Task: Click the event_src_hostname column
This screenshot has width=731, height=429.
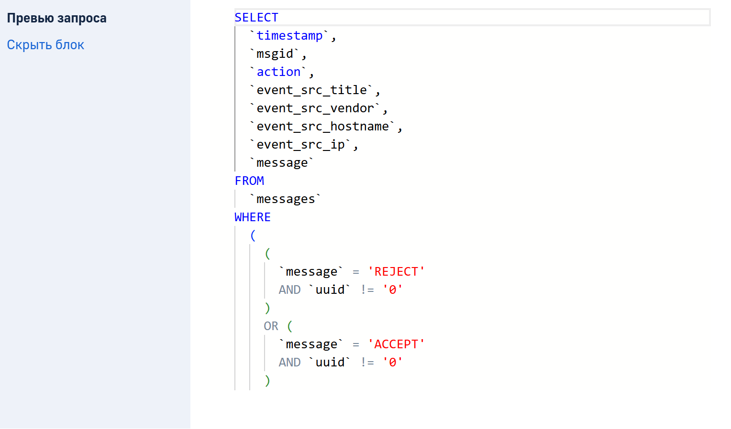Action: coord(322,127)
